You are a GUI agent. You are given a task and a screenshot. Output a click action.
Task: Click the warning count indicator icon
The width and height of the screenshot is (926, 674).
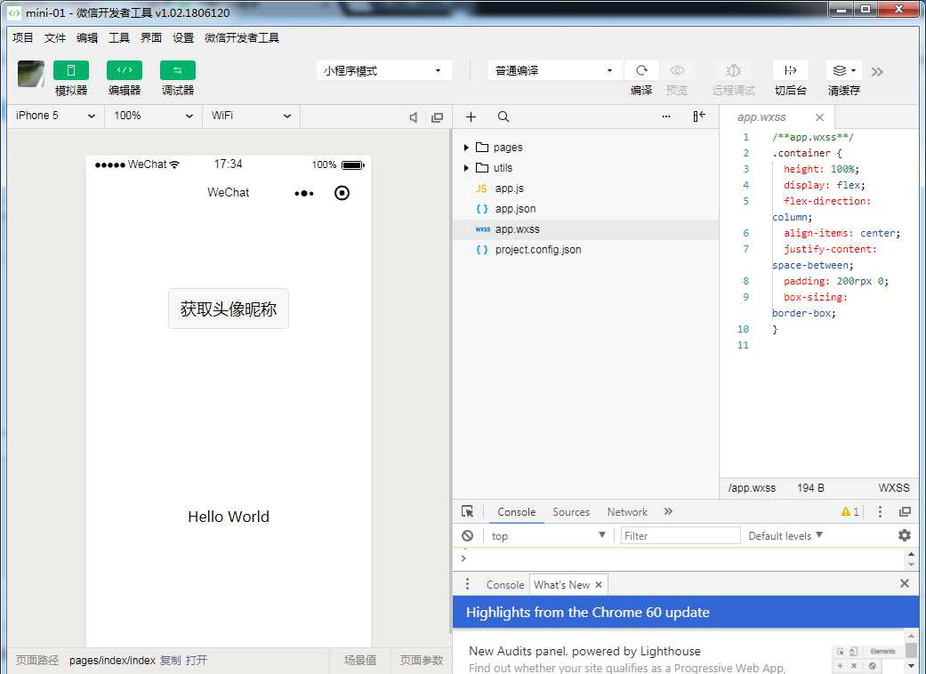tap(850, 511)
